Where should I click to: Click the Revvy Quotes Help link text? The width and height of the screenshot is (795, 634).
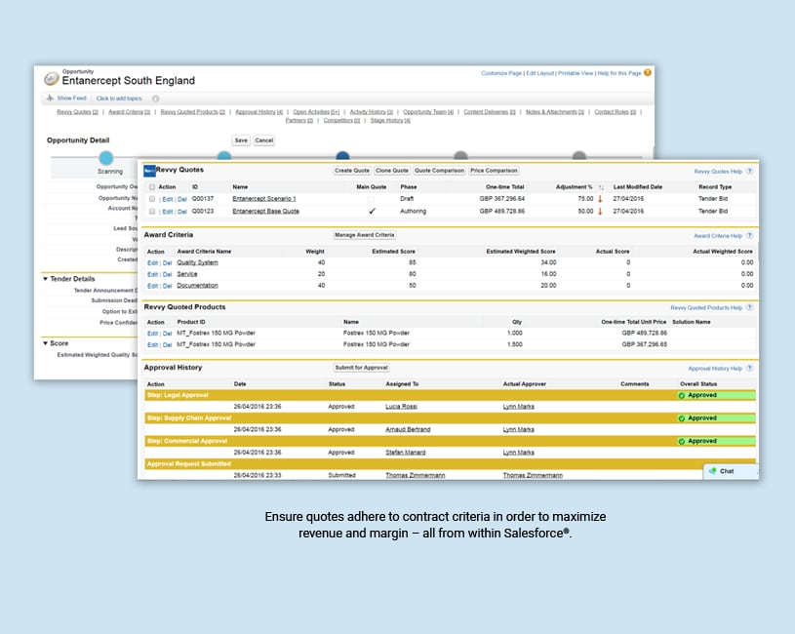tap(718, 172)
